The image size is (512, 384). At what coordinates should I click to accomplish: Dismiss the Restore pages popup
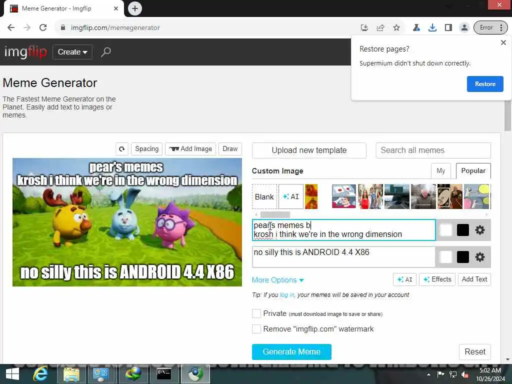click(503, 42)
